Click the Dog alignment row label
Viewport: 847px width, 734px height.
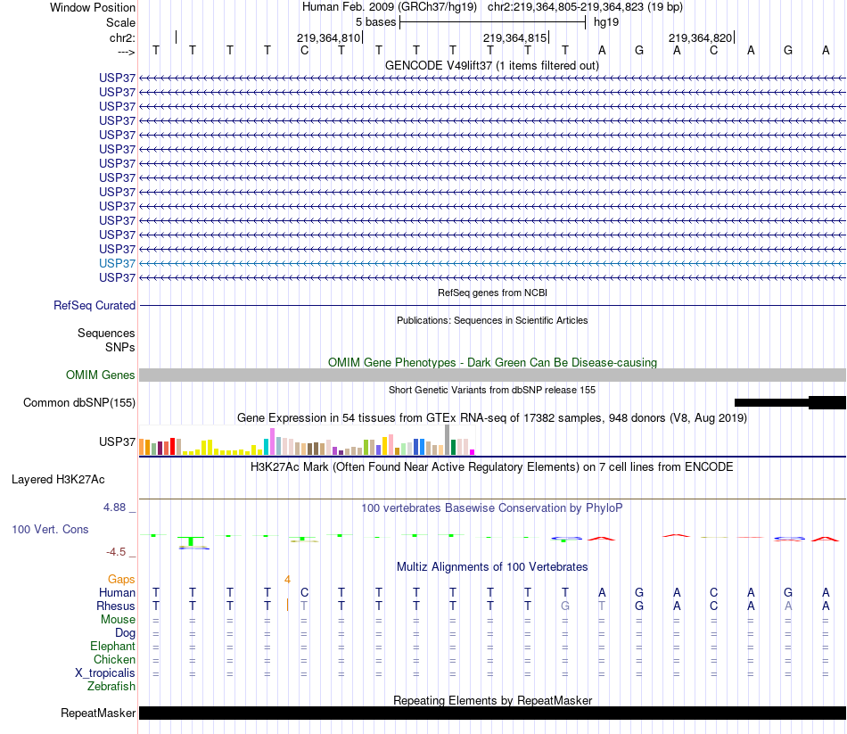pos(125,633)
